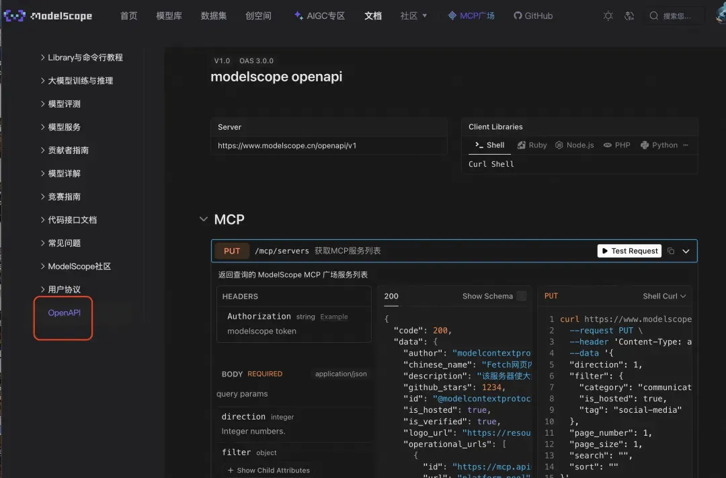Click the search magnifier icon

654,15
